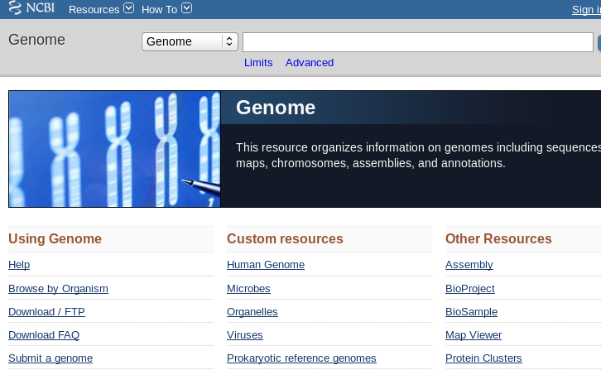Screen dimensions: 601x370
Task: Click the search text input field
Action: [417, 42]
